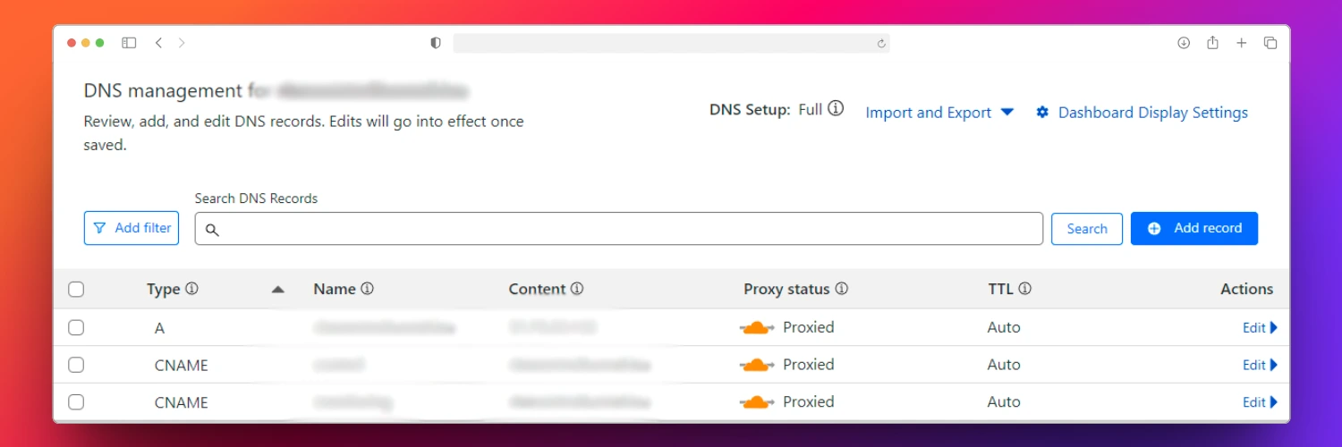Click the browser back arrow
Screen dimensions: 1342x447
pos(158,43)
